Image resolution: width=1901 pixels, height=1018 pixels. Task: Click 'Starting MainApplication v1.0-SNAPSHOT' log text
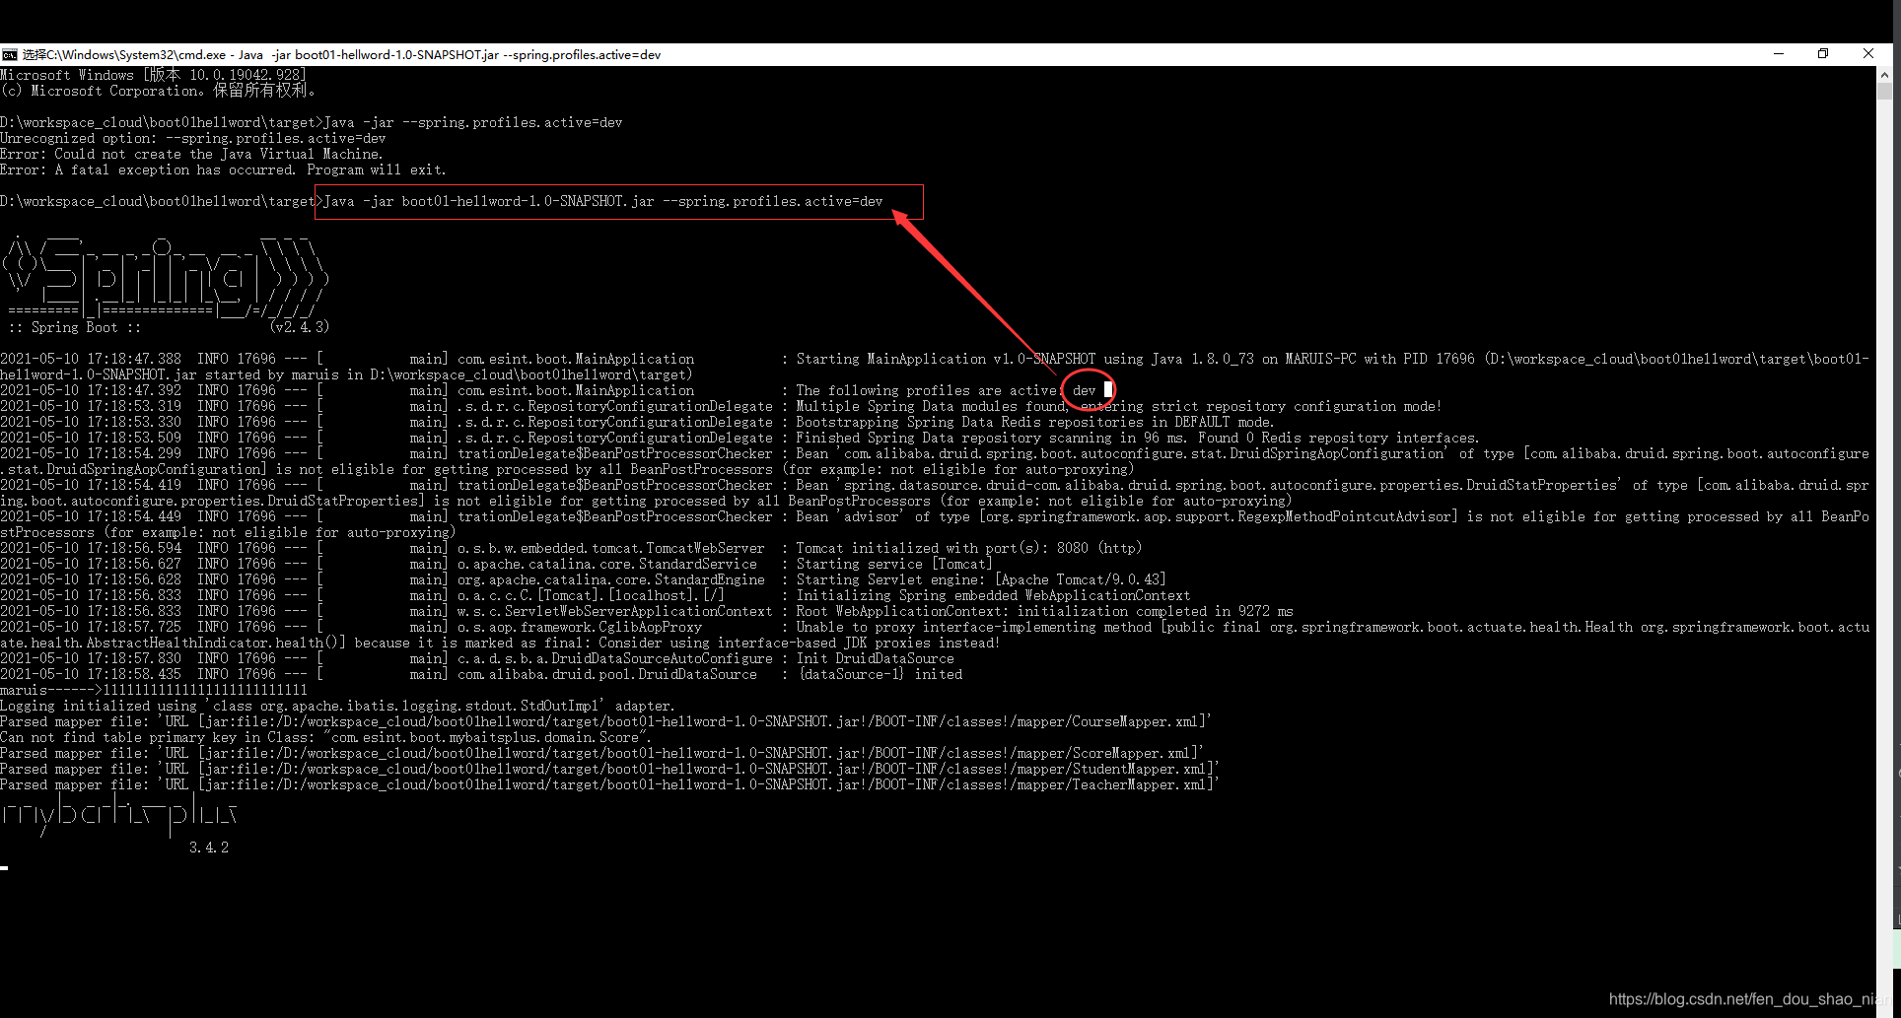click(x=946, y=360)
